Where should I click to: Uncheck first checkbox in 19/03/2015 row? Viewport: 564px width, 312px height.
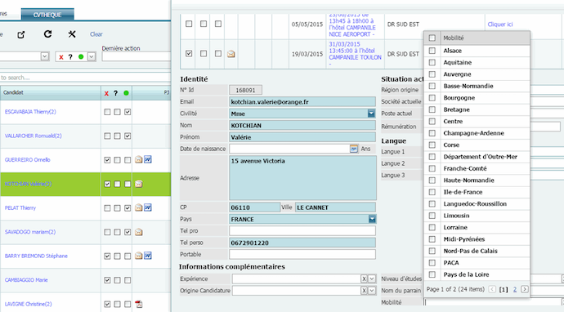tap(189, 54)
